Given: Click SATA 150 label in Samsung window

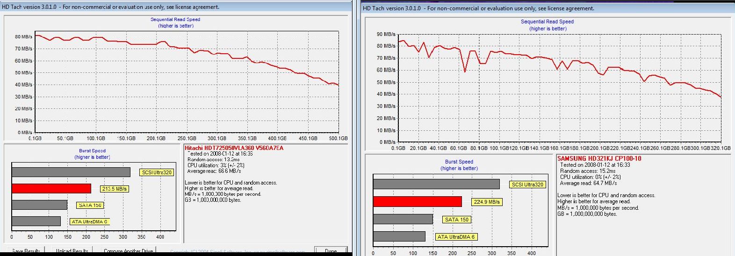Looking at the screenshot, I should 456,220.
